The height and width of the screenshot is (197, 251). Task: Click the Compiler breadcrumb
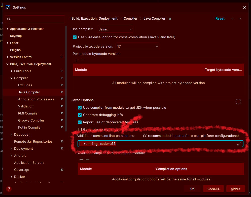130,19
